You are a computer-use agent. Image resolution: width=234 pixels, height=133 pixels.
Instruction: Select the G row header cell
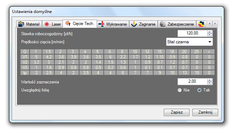[25, 52]
